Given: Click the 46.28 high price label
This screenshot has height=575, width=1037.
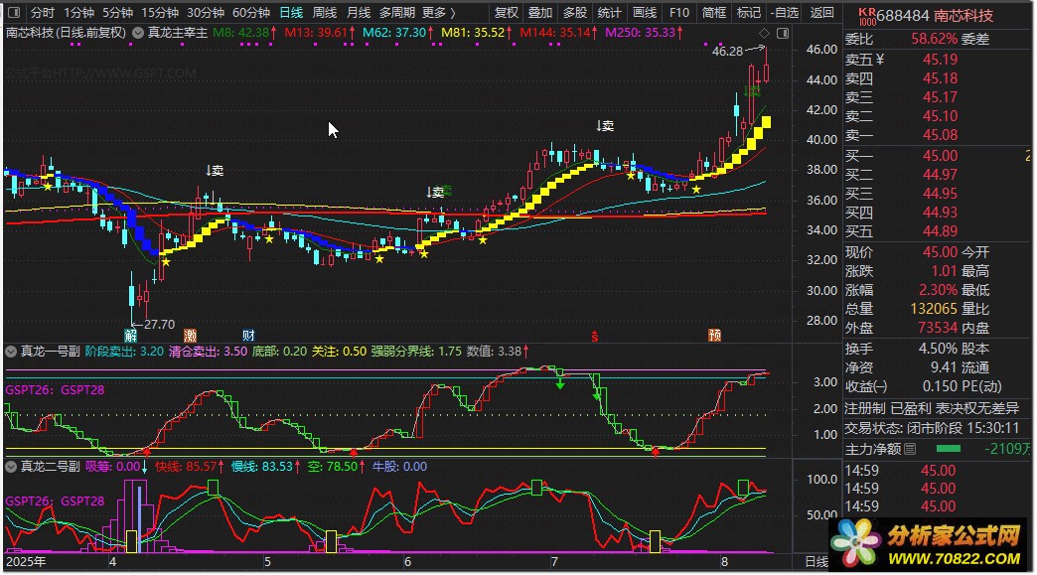Looking at the screenshot, I should point(727,51).
